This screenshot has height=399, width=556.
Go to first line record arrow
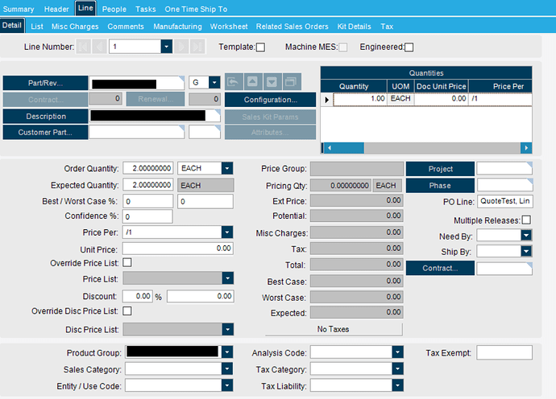pyautogui.click(x=84, y=47)
